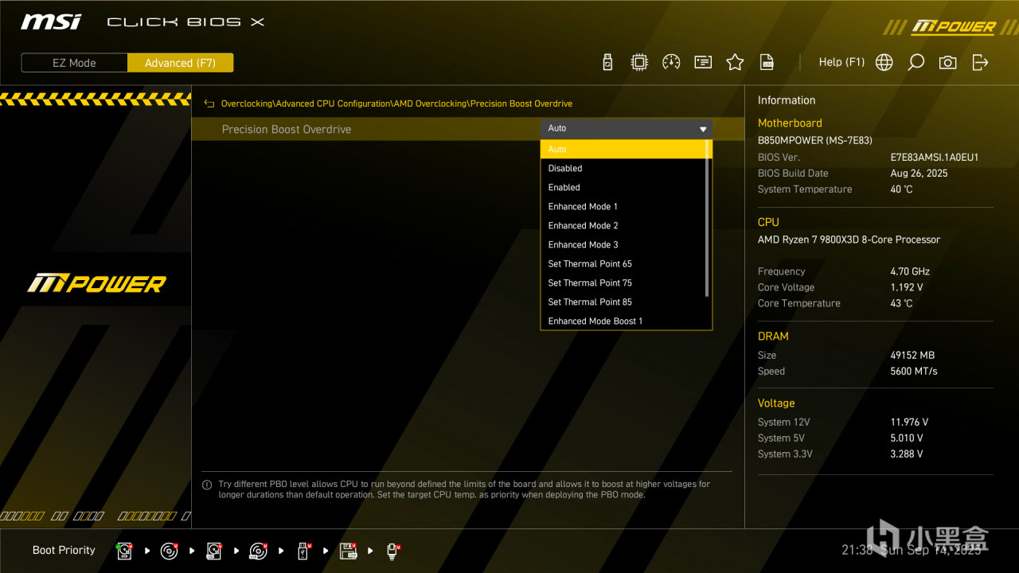The width and height of the screenshot is (1019, 573).
Task: Select the USB floppy boot device icon
Action: click(348, 551)
